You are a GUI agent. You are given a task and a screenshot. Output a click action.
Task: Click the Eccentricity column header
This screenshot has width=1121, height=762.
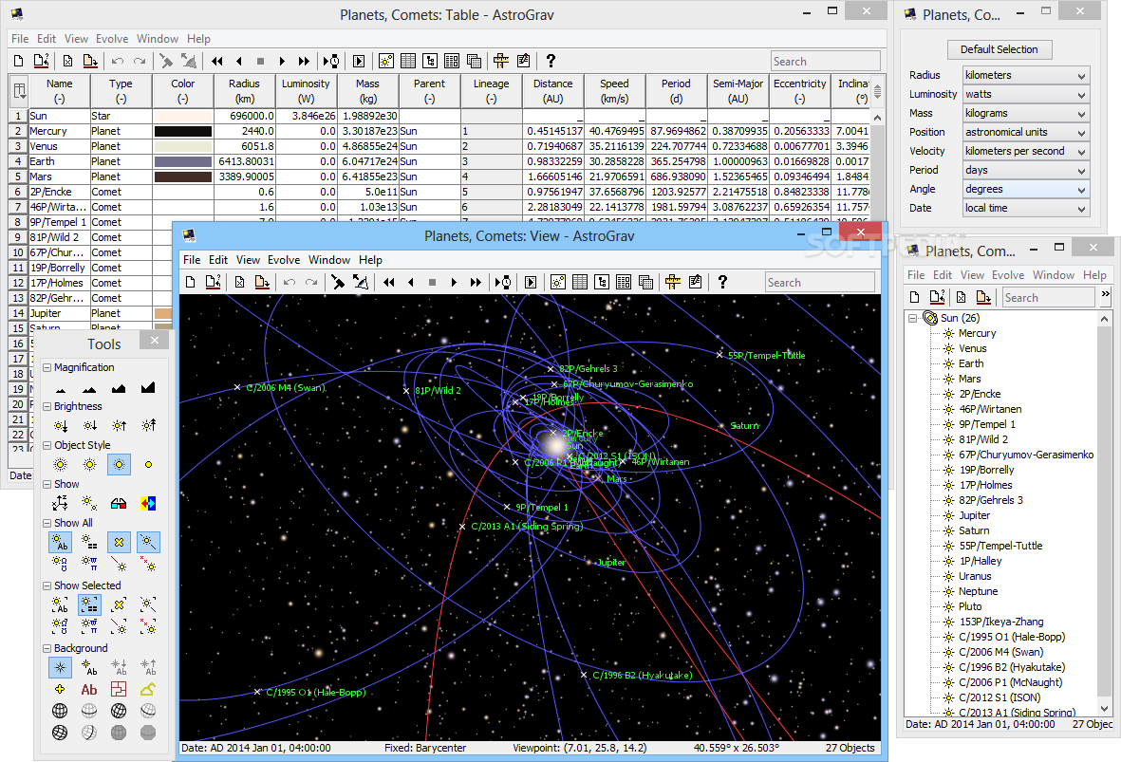799,91
